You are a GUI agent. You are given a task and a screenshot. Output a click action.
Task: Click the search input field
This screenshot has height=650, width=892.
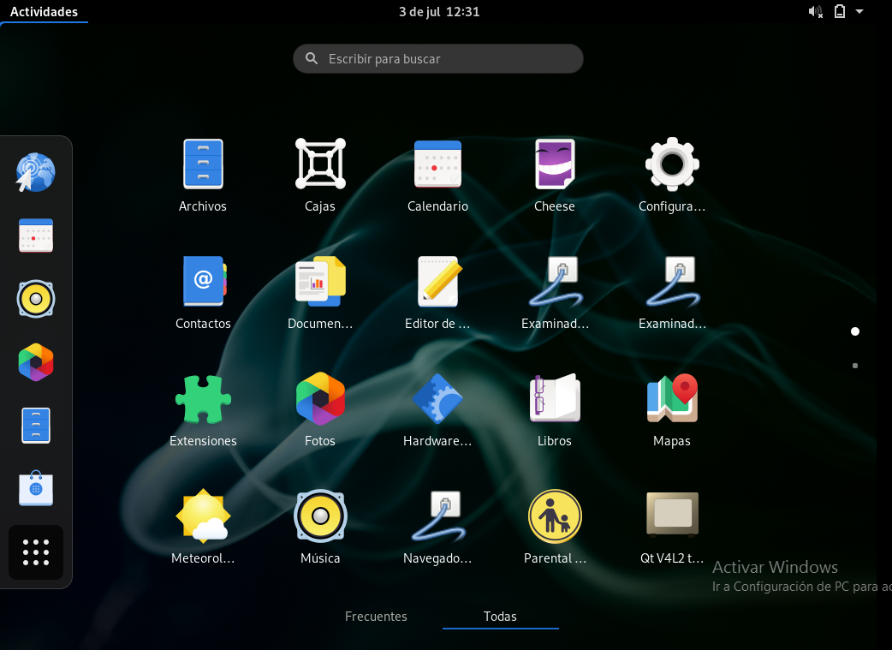click(437, 58)
